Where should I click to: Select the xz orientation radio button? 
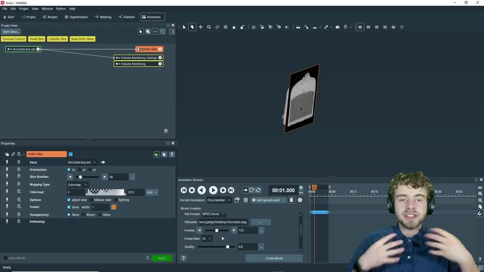(x=80, y=170)
